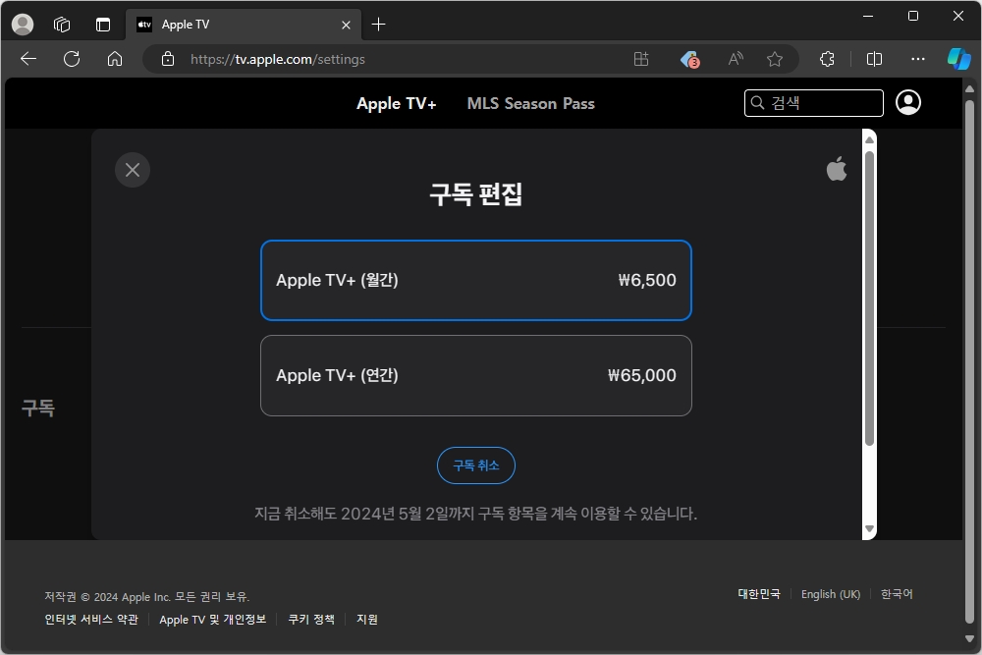Open the shopping tag icon with badge
Image resolution: width=982 pixels, height=655 pixels.
pos(689,59)
